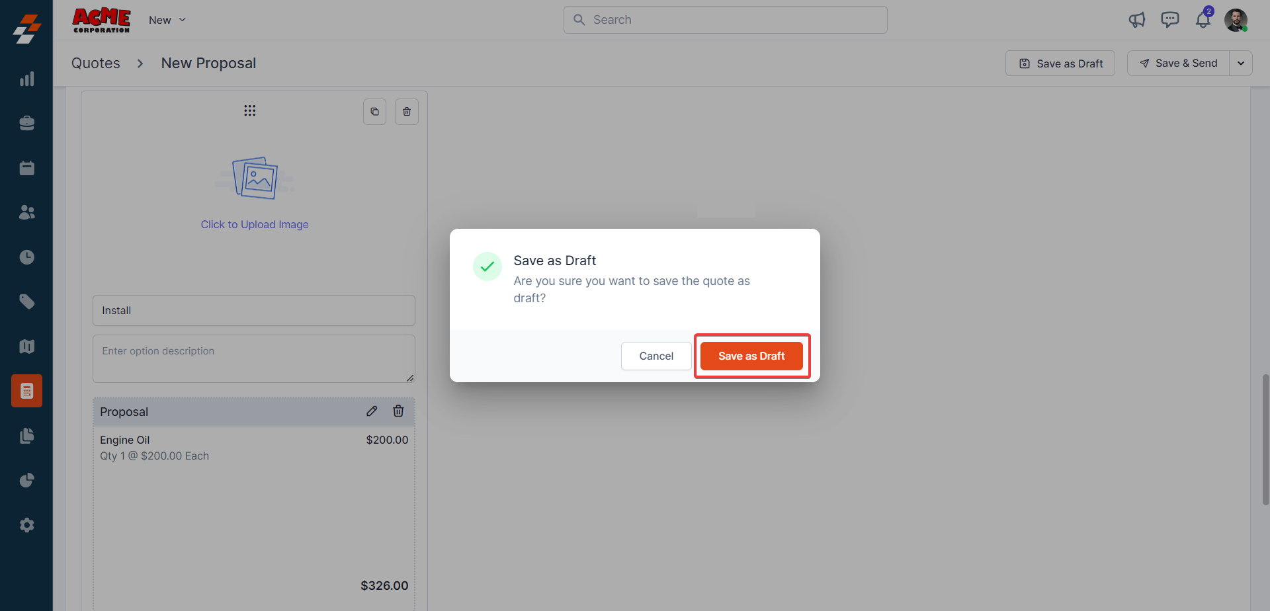Image resolution: width=1270 pixels, height=611 pixels.
Task: Open the user profile avatar menu
Action: (x=1236, y=20)
